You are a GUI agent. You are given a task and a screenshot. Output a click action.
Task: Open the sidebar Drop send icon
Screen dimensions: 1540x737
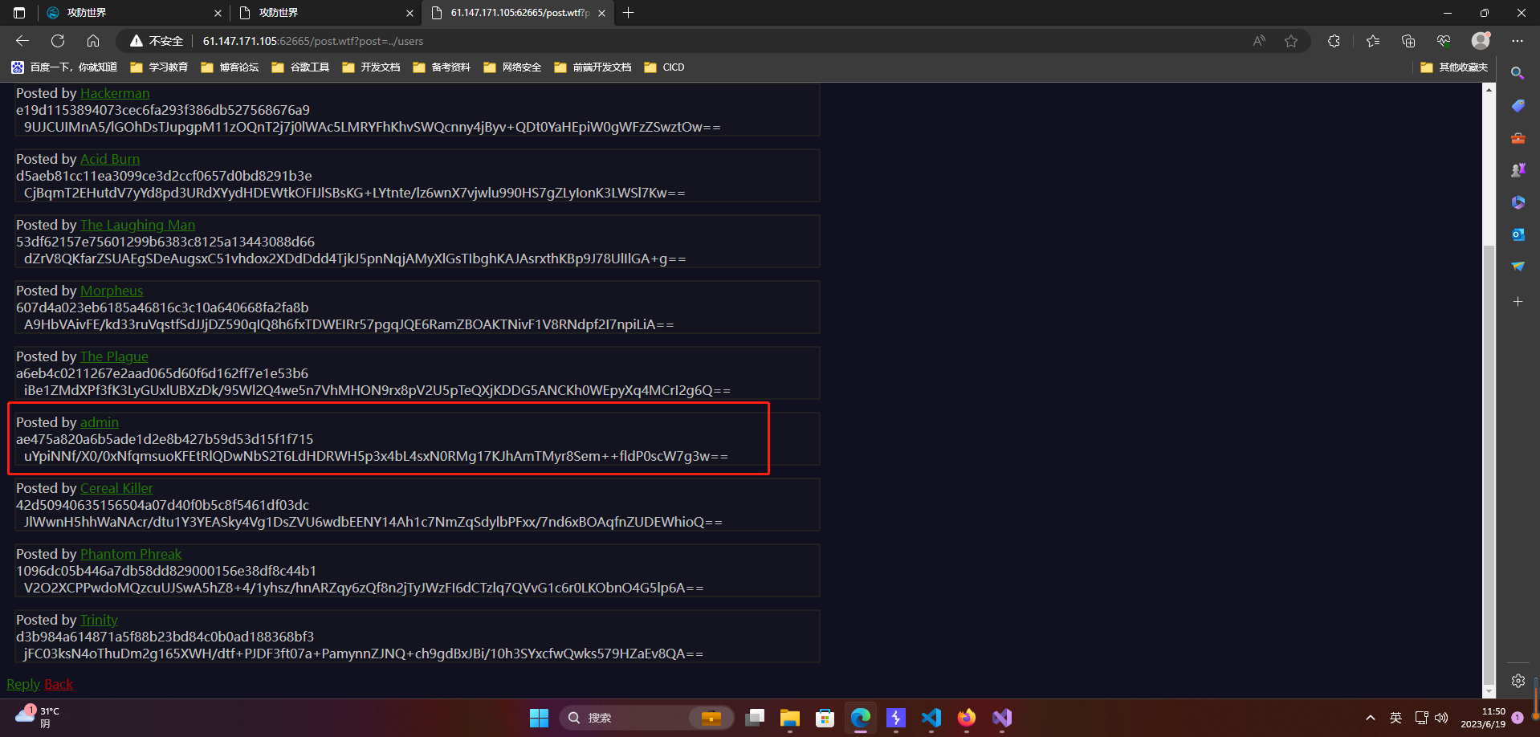1518,267
